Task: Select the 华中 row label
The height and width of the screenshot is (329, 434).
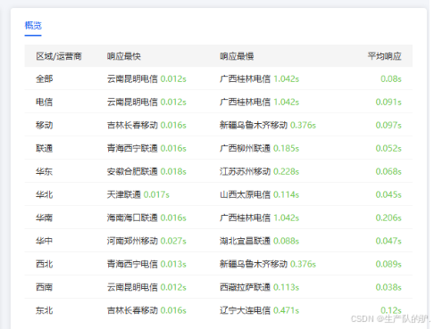Action: pos(45,241)
